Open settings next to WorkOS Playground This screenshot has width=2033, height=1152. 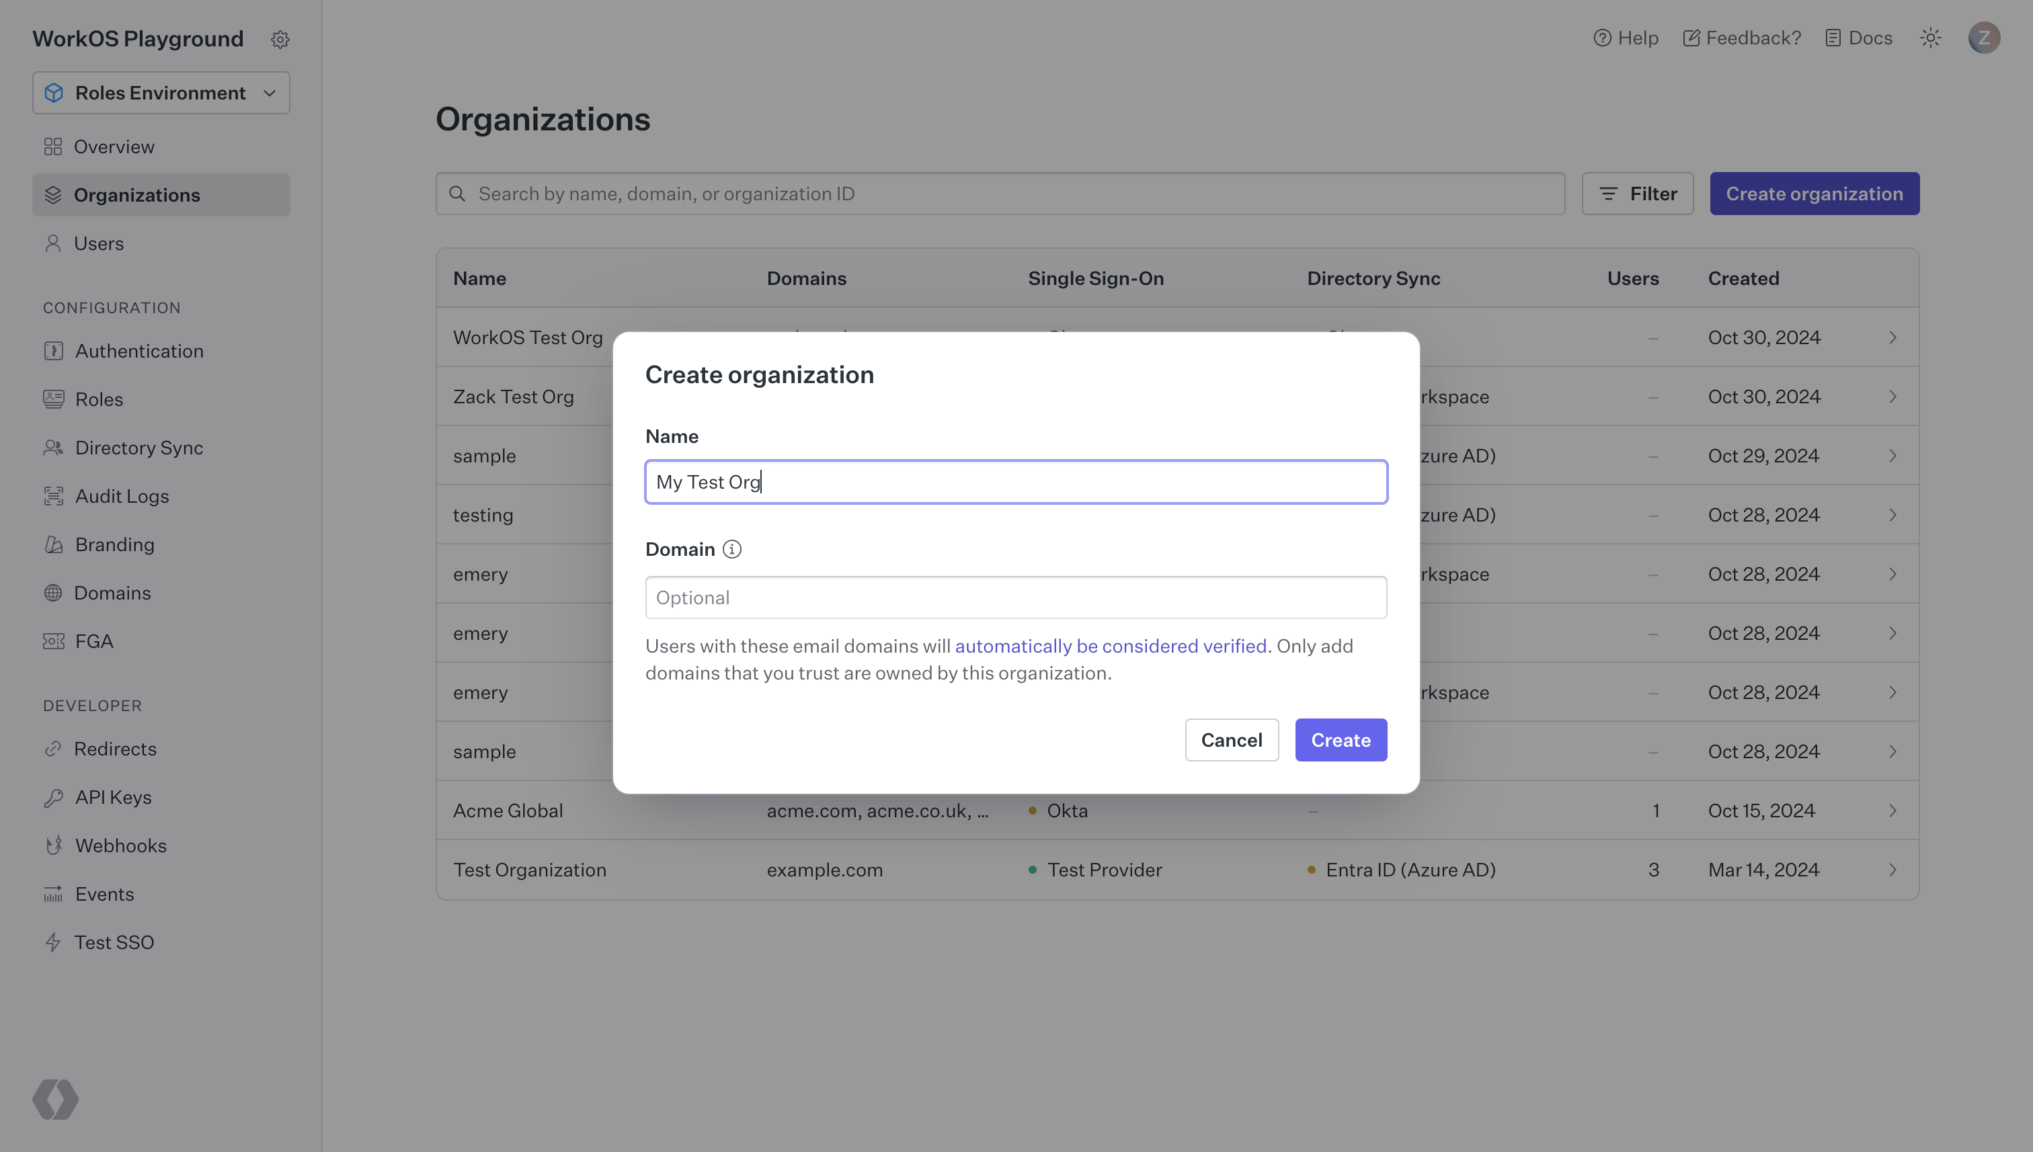(x=280, y=39)
